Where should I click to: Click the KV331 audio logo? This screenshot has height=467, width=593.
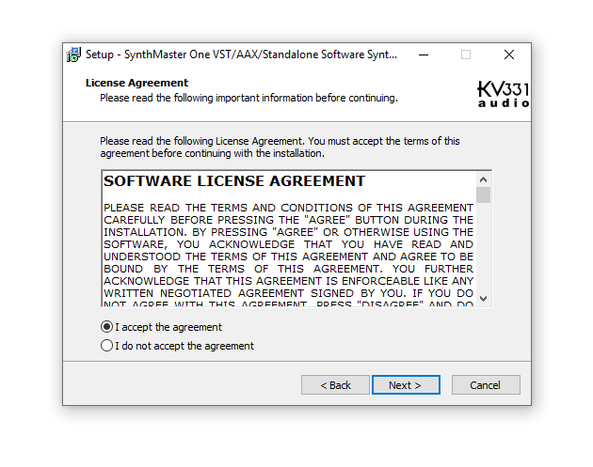503,94
